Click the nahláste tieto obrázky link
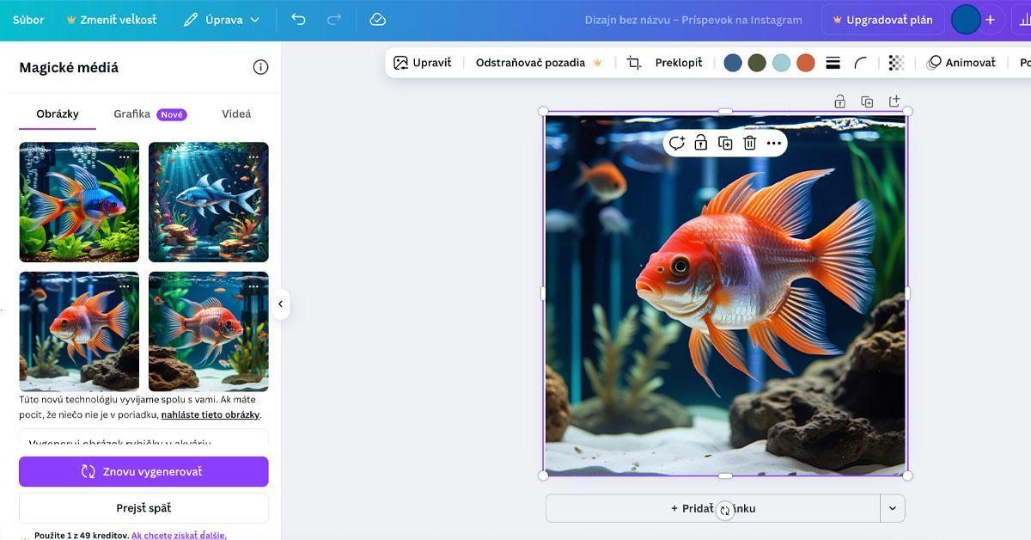The height and width of the screenshot is (540, 1031). [210, 414]
